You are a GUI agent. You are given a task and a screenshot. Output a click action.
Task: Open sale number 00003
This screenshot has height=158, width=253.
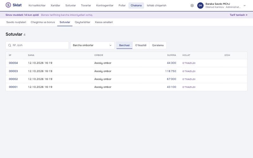(13, 71)
